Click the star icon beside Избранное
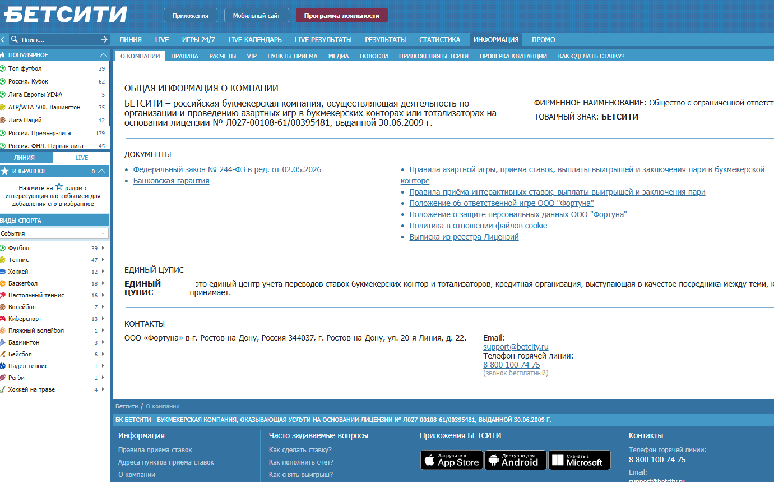 coord(4,171)
